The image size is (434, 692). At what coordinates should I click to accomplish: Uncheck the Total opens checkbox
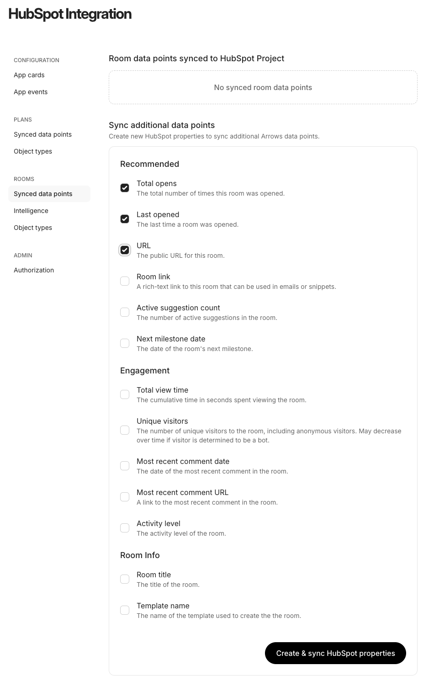125,188
